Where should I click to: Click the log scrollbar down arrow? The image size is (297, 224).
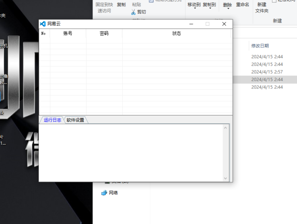click(225, 178)
